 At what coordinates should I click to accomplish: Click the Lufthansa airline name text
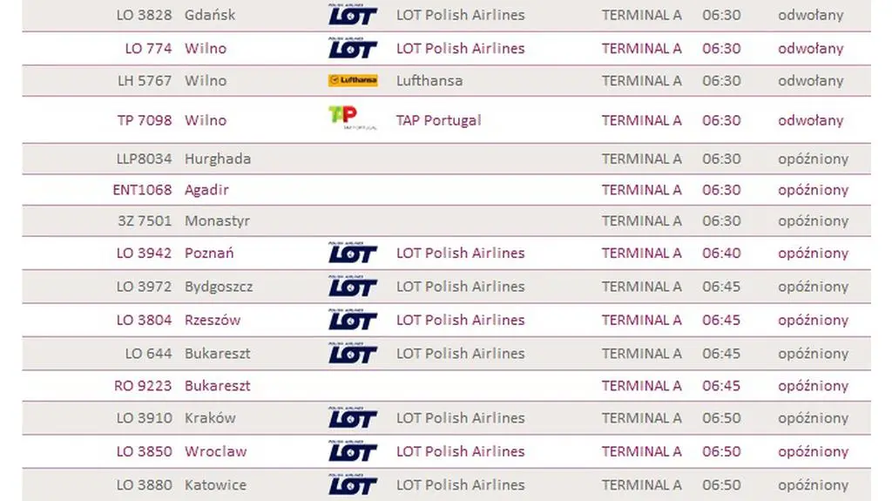[x=429, y=80]
